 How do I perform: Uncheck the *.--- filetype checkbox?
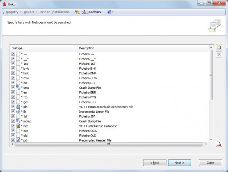[x=13, y=54]
